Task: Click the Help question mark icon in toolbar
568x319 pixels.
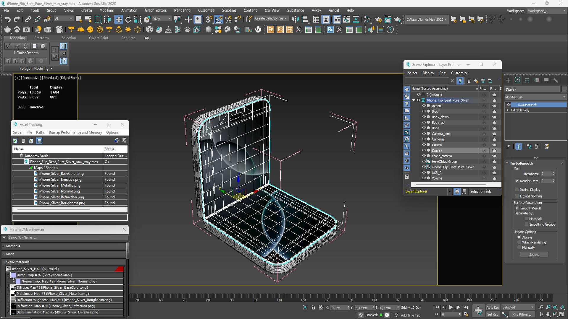Action: click(390, 30)
